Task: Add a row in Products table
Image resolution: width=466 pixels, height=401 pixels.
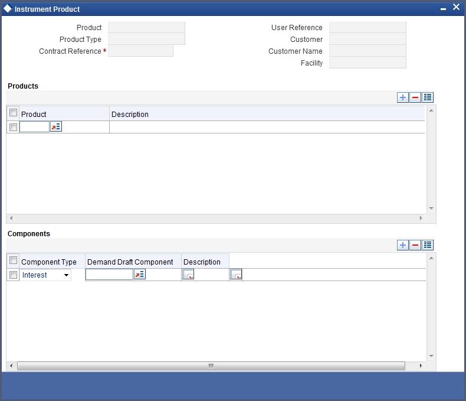Action: click(403, 97)
